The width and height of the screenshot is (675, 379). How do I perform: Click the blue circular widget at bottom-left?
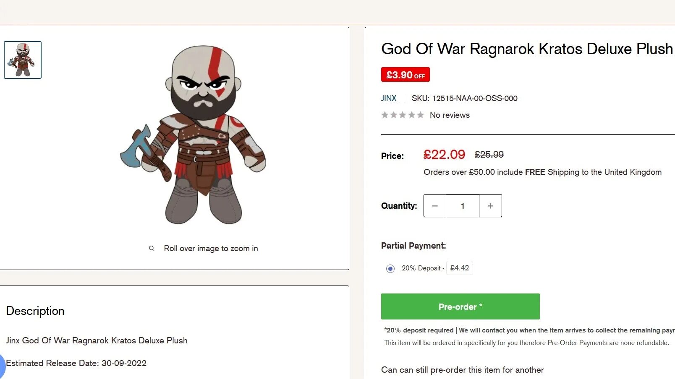point(1,365)
